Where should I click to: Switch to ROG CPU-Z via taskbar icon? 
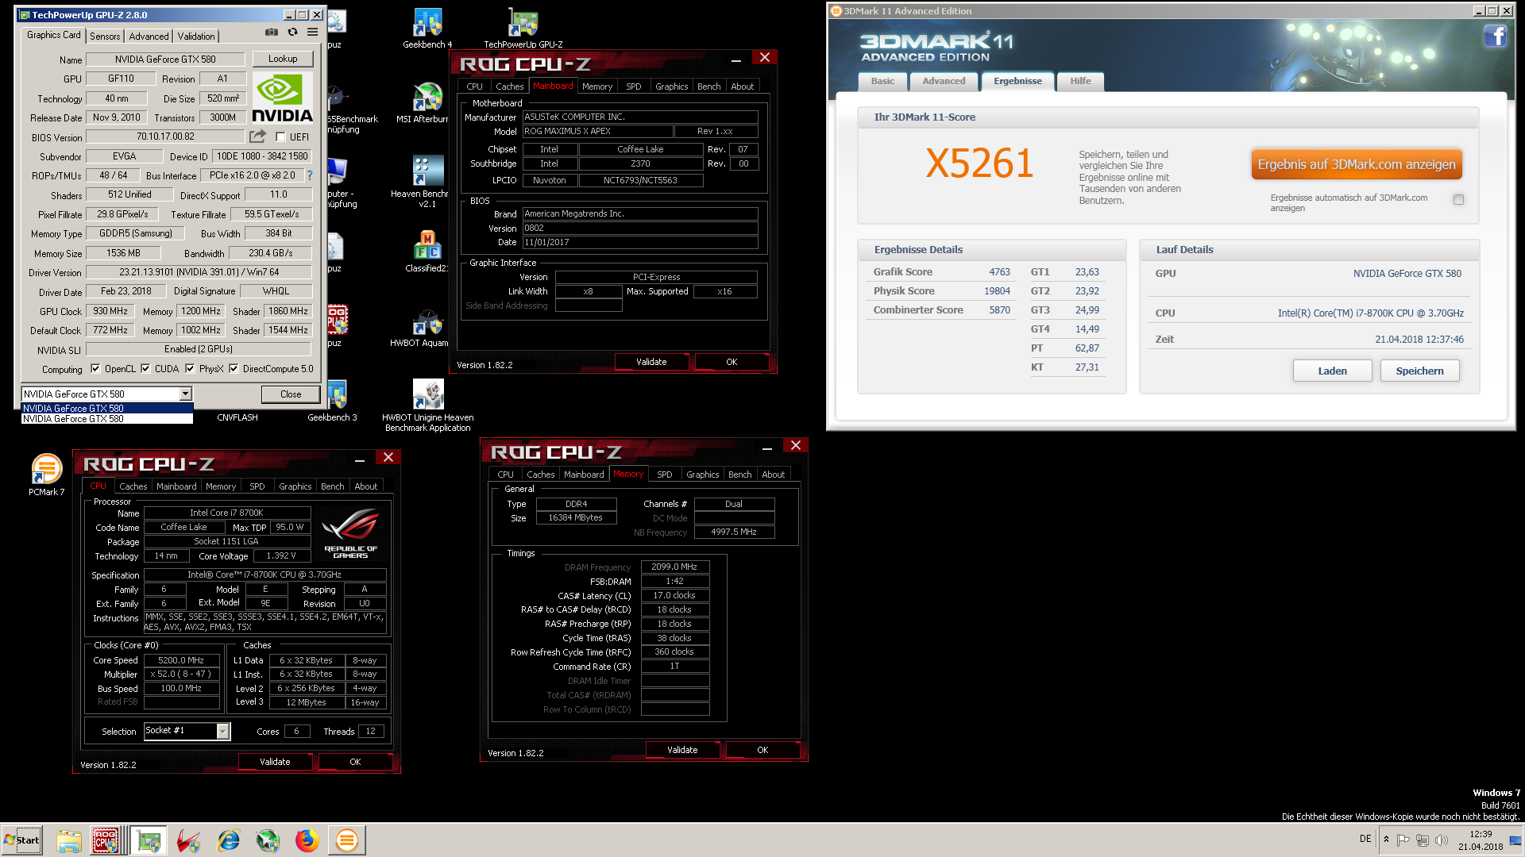(x=106, y=840)
